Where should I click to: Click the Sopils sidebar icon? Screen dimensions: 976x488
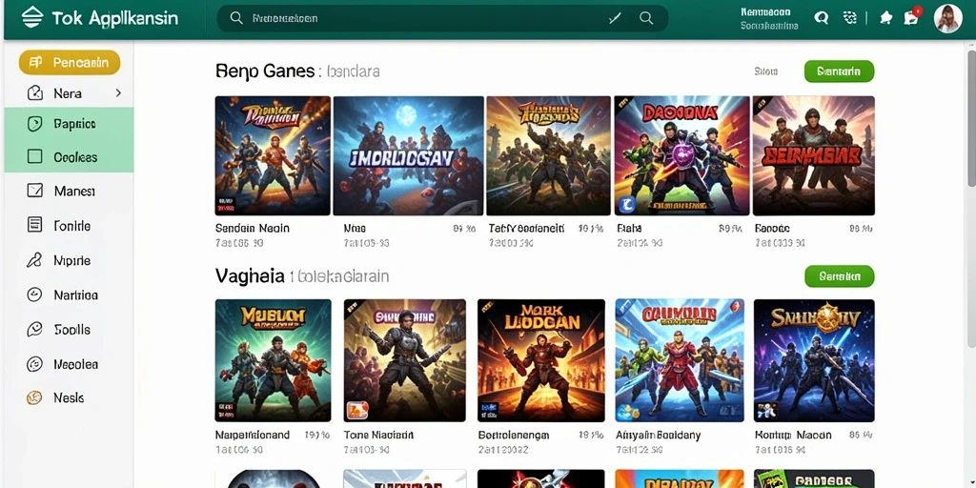pyautogui.click(x=35, y=329)
